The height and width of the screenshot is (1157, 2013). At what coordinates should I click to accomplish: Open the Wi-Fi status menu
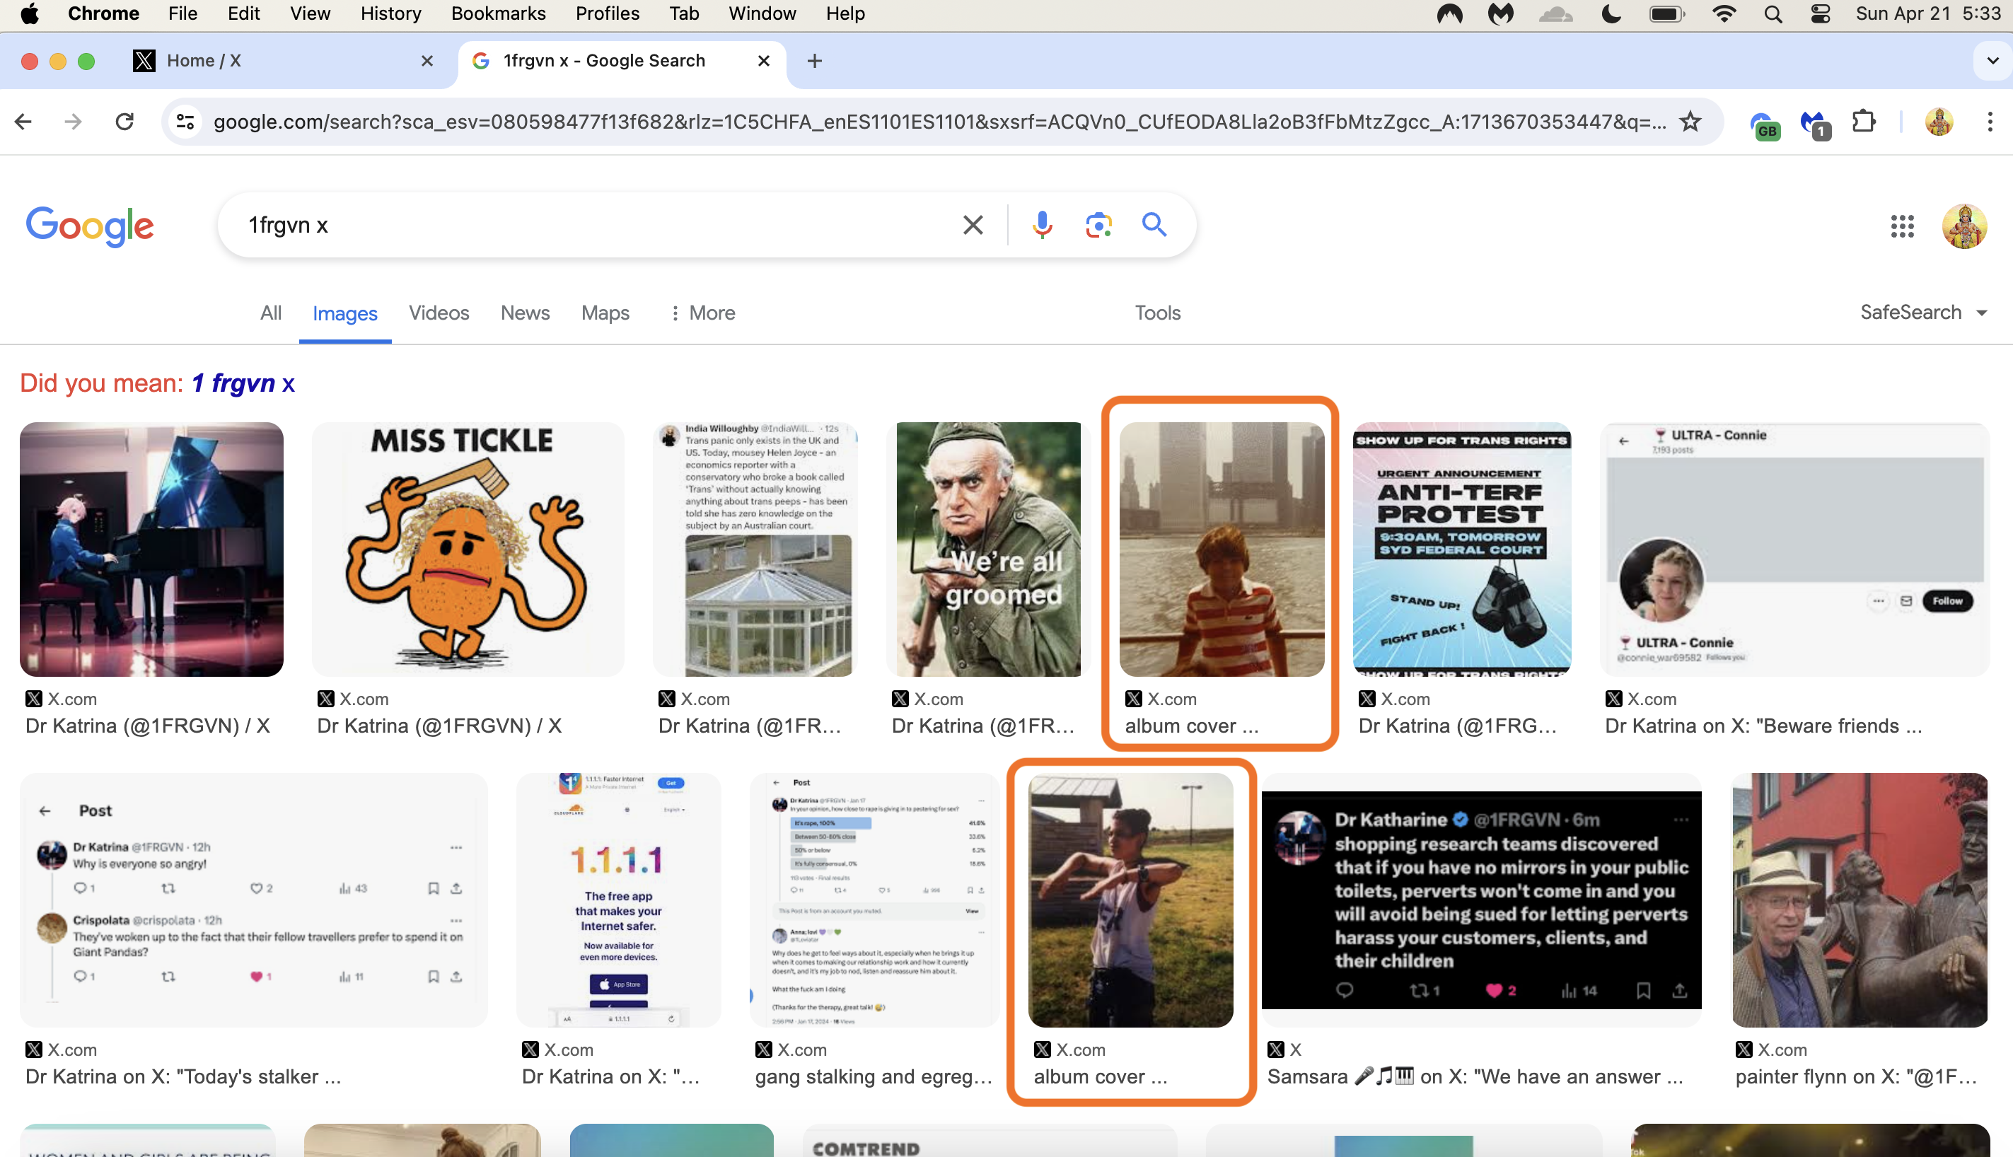[x=1724, y=13]
